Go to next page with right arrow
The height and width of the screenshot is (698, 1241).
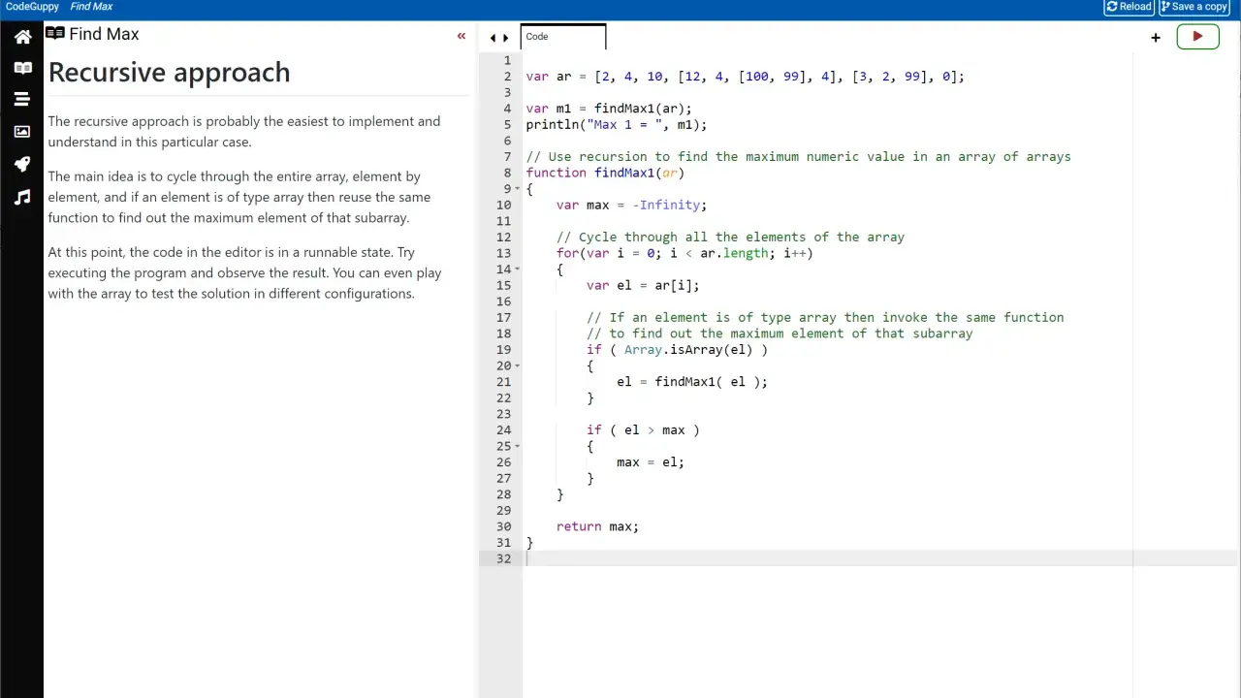coord(505,38)
